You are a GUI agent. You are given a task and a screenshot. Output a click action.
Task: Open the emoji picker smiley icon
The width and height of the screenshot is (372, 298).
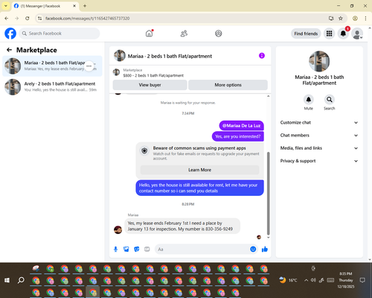253,249
